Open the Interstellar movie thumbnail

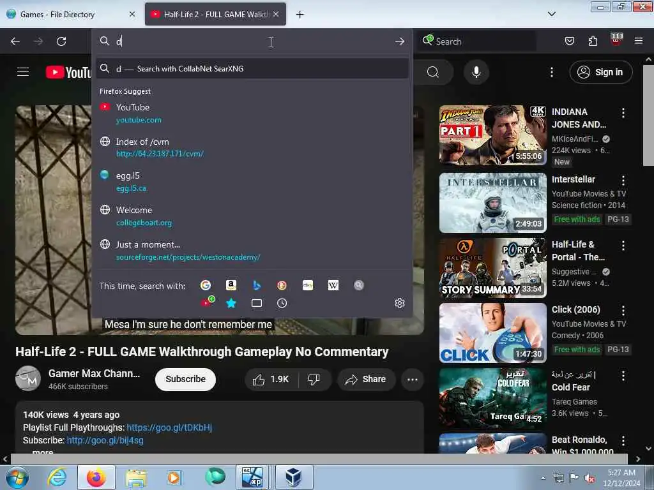(492, 202)
